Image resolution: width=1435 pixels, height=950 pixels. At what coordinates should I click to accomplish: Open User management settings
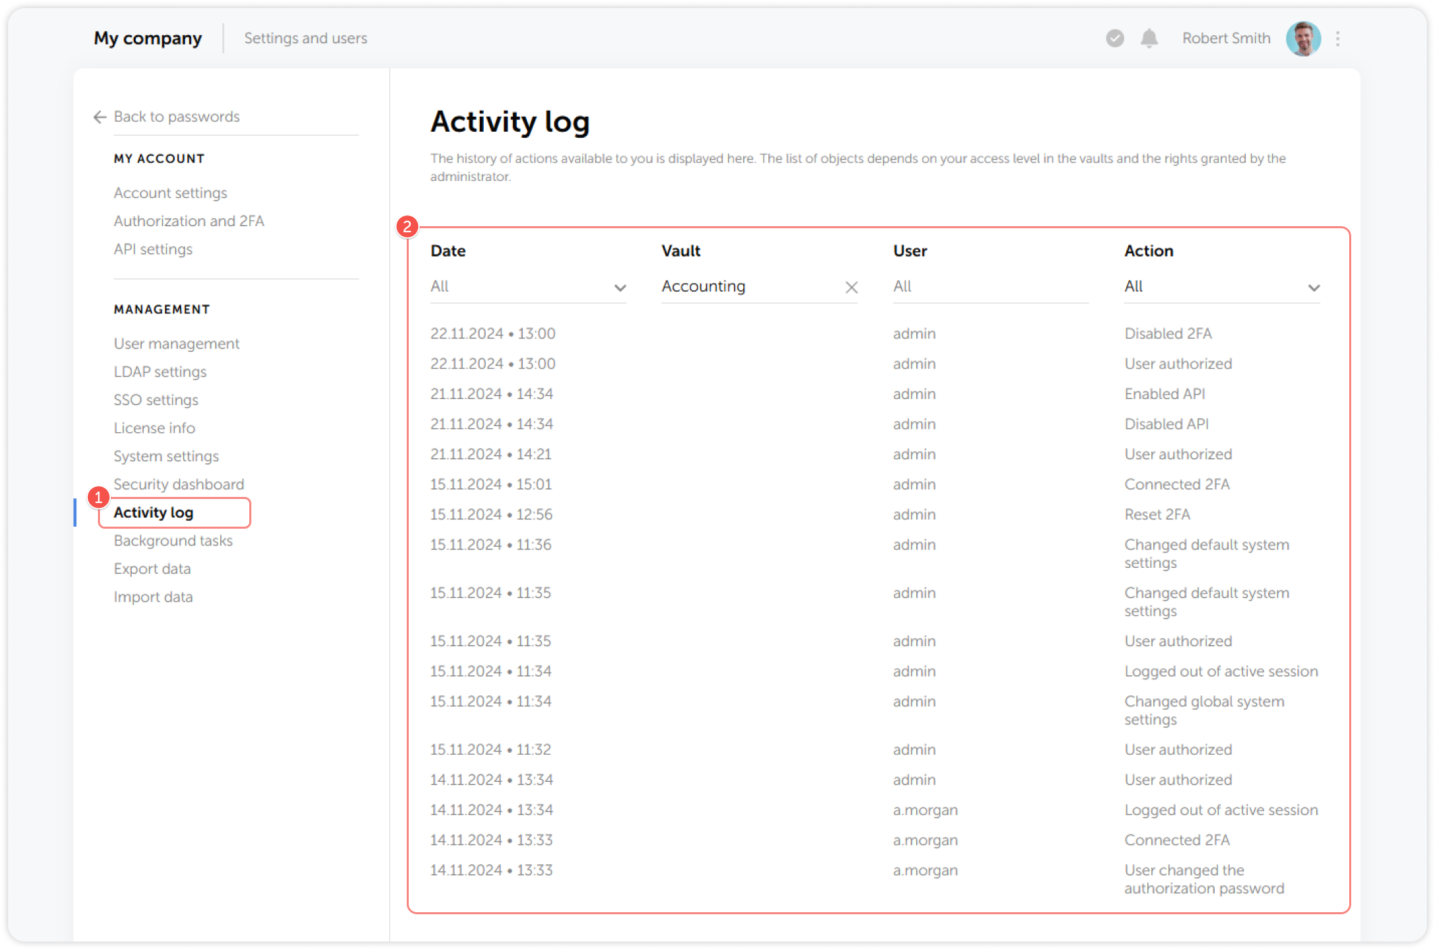[x=176, y=343]
